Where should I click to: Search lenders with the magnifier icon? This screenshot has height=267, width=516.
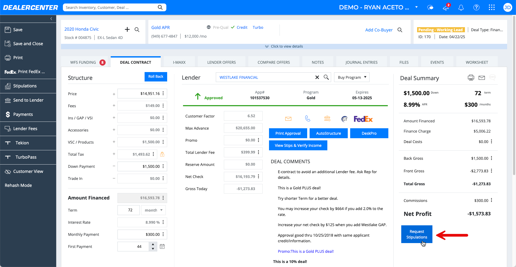[x=326, y=77]
